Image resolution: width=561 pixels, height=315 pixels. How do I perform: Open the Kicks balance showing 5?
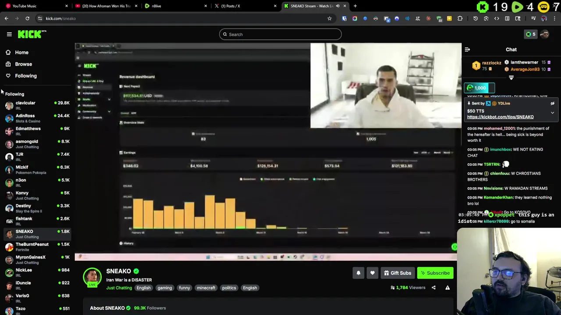[x=530, y=34]
